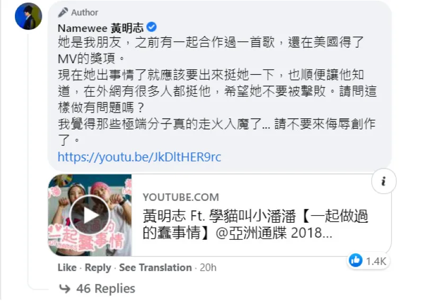Click the Author microphone badge icon
The height and width of the screenshot is (308, 424).
coord(63,12)
